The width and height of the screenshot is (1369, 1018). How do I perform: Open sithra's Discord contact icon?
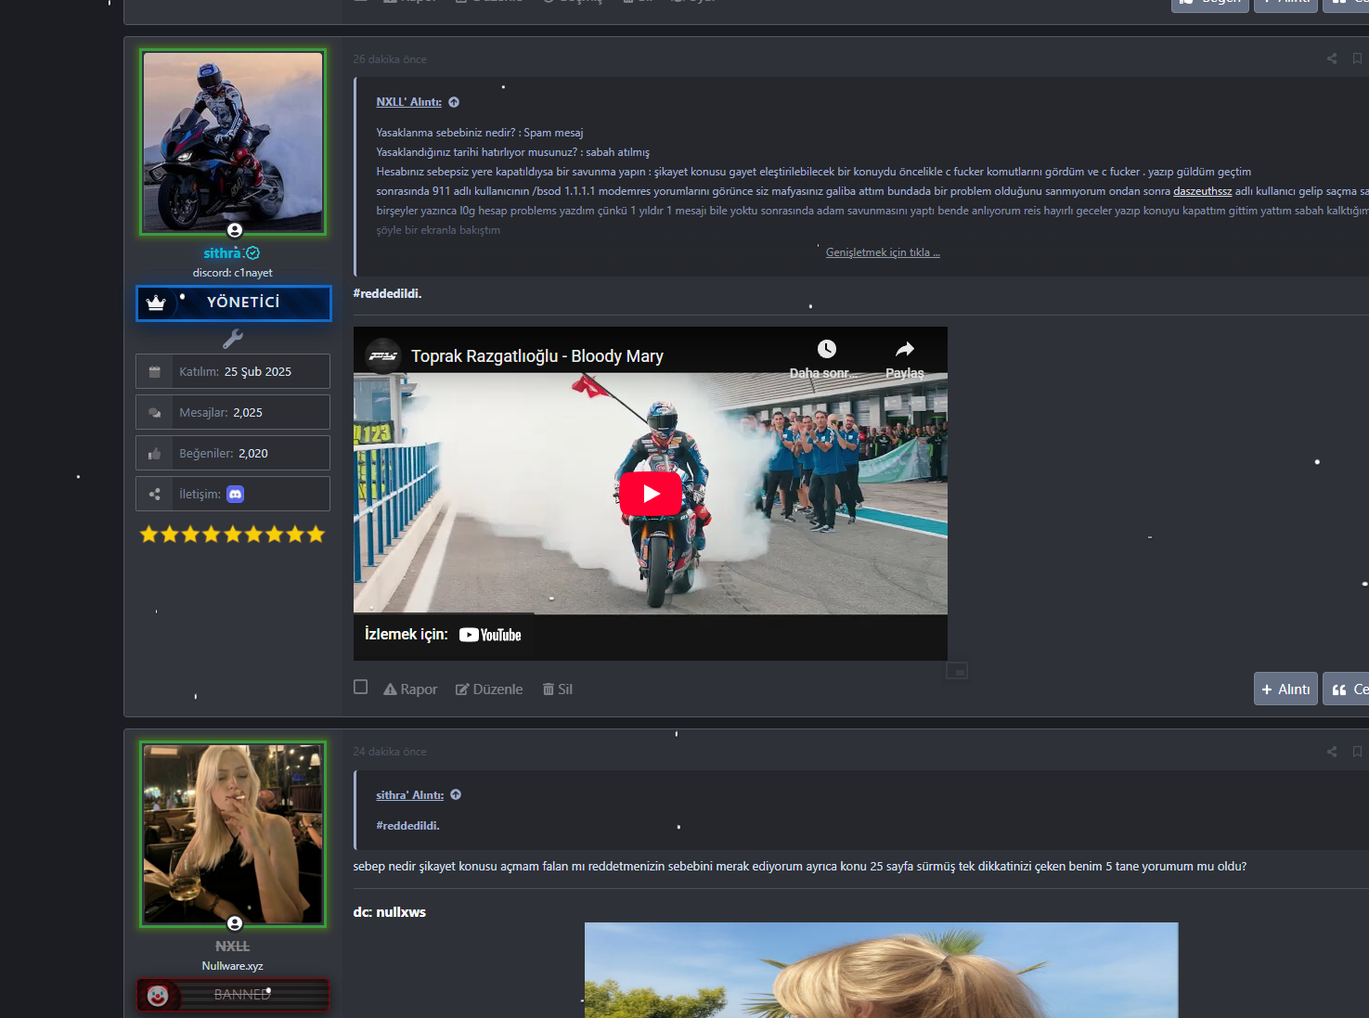click(x=236, y=494)
